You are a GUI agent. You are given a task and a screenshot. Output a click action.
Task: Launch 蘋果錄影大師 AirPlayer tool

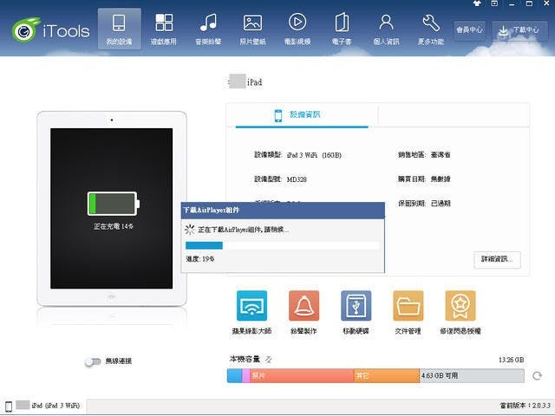251,311
